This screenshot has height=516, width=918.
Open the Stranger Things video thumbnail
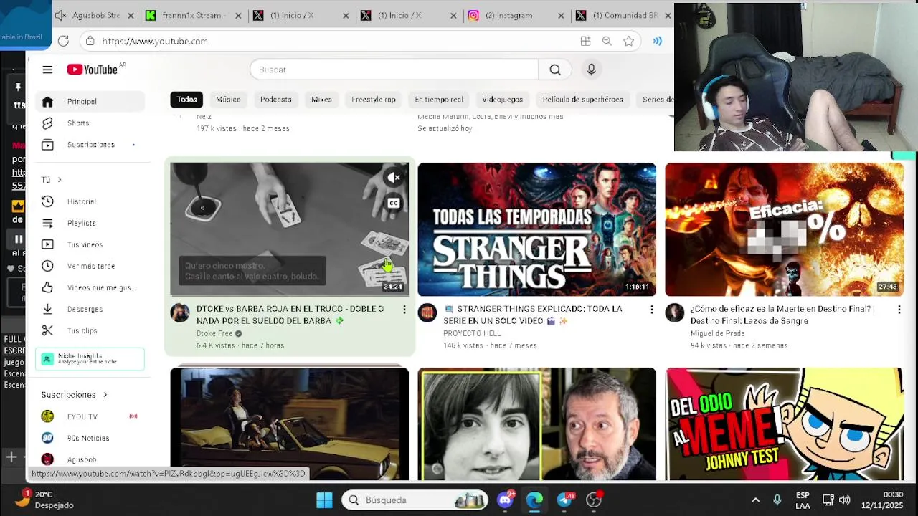[536, 229]
